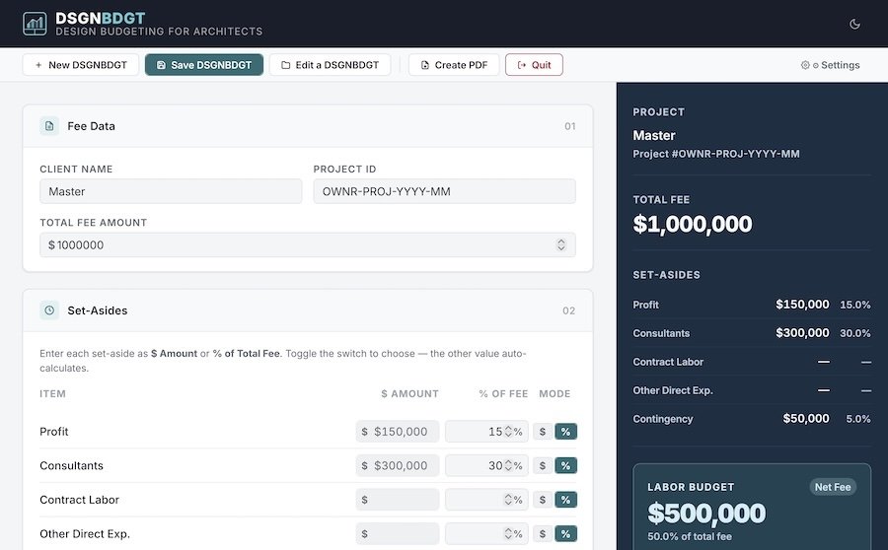Click Project #OWNR-PROJ-YYYY-MM text in sidebar
The width and height of the screenshot is (888, 550).
716,154
